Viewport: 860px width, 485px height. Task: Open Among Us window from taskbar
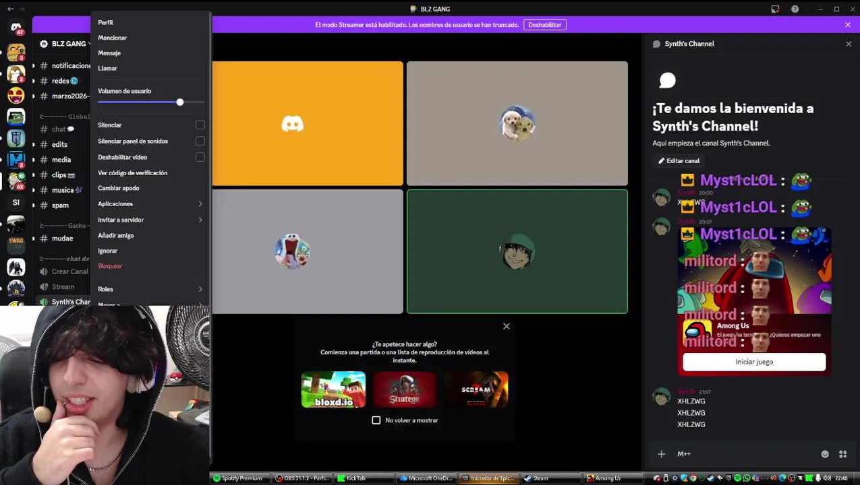(x=613, y=478)
